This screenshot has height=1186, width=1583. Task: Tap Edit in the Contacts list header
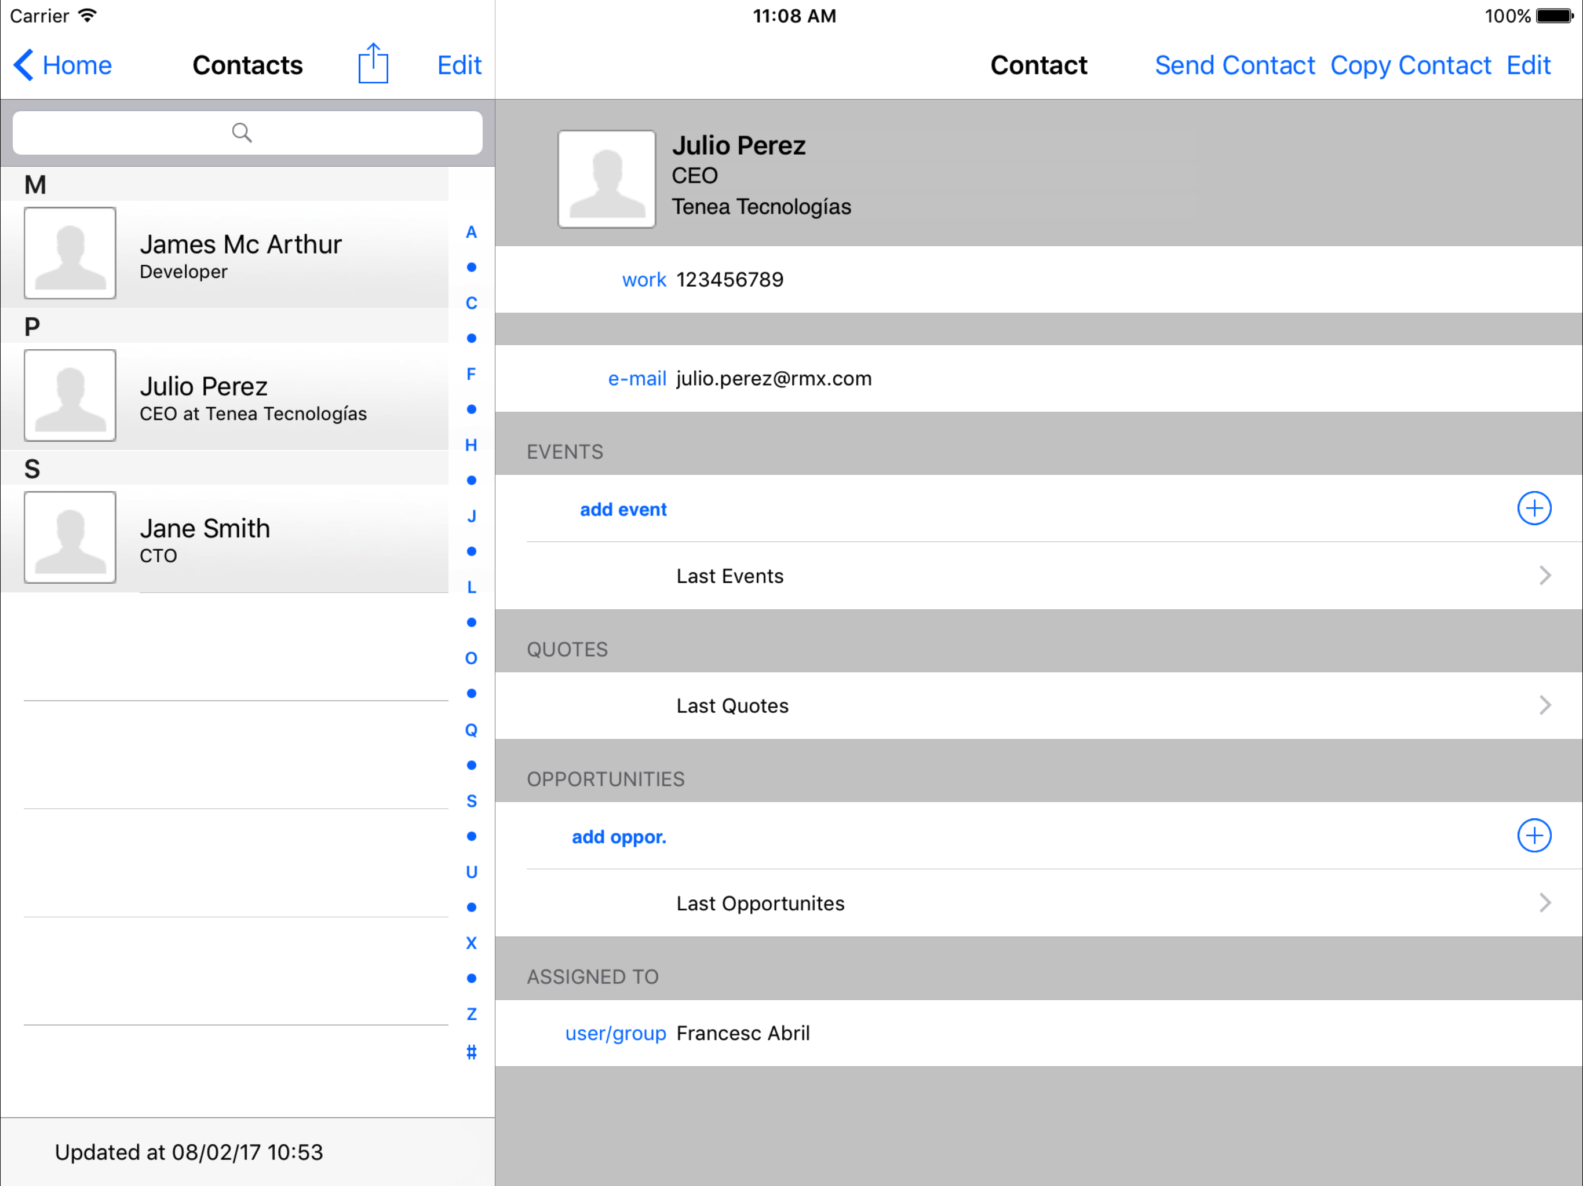point(459,65)
